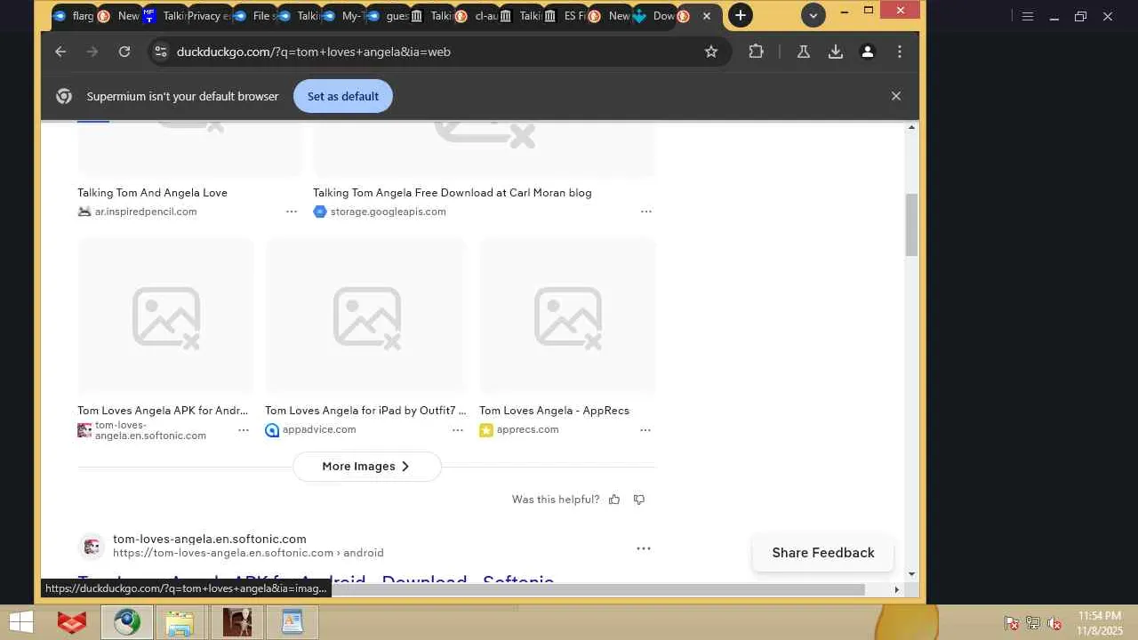Click the appadvice.com source link

click(x=318, y=430)
